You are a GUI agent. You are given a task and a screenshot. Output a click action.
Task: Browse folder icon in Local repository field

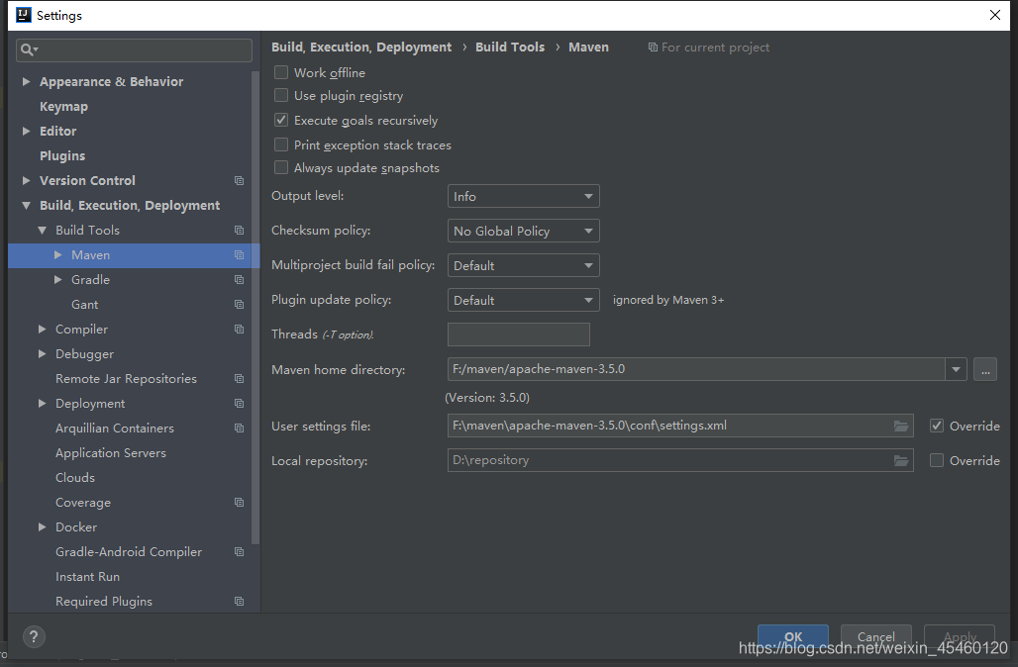coord(901,460)
